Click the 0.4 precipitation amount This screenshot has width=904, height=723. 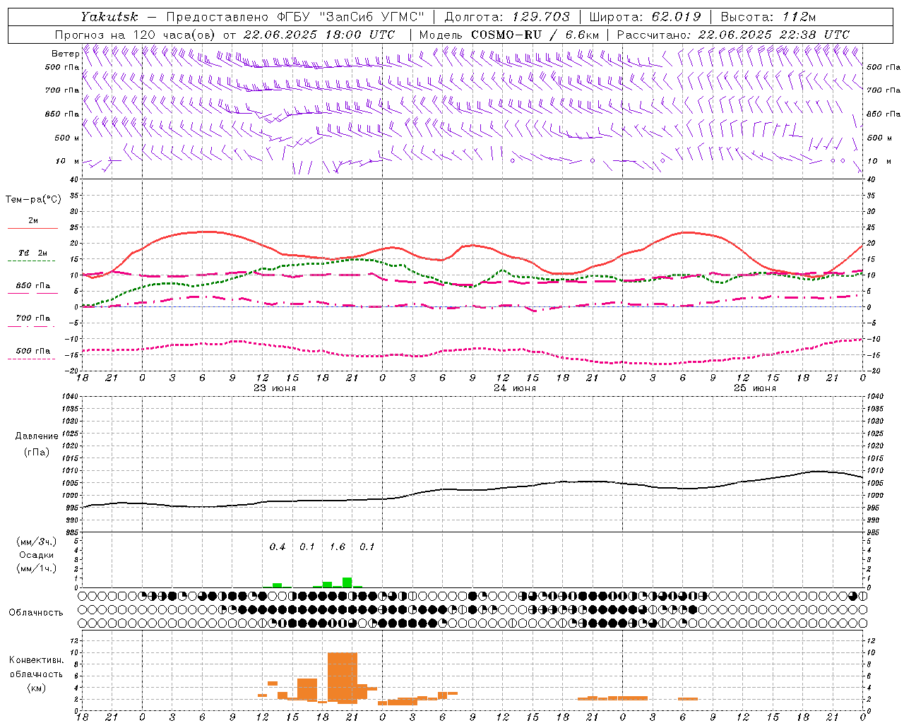pos(278,547)
